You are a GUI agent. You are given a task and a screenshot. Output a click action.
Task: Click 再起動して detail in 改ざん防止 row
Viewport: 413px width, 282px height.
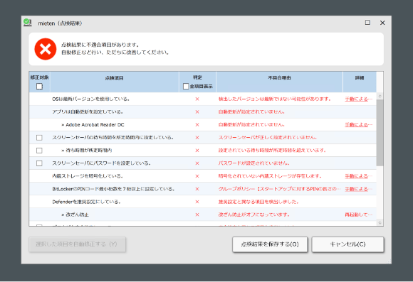point(358,215)
